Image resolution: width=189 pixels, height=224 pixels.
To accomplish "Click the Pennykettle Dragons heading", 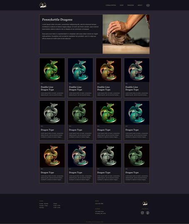I will coord(57,19).
